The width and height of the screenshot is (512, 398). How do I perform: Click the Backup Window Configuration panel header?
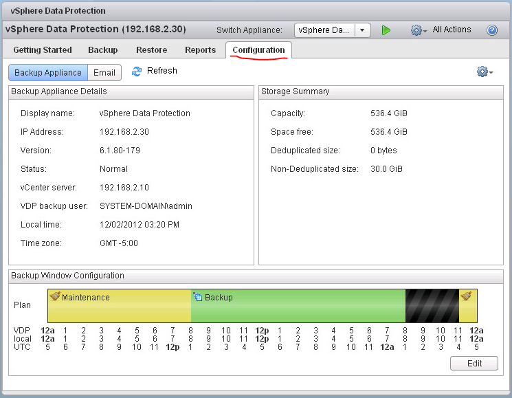point(256,276)
